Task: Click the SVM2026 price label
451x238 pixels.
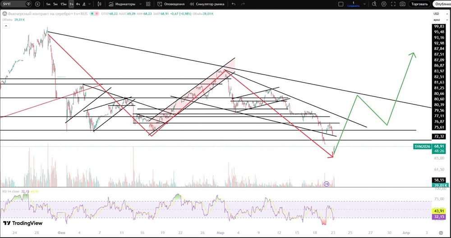Action: click(x=422, y=146)
